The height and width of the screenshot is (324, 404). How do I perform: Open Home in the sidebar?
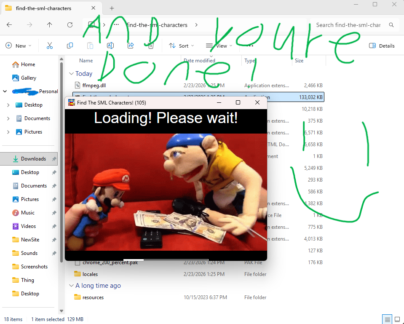28,64
